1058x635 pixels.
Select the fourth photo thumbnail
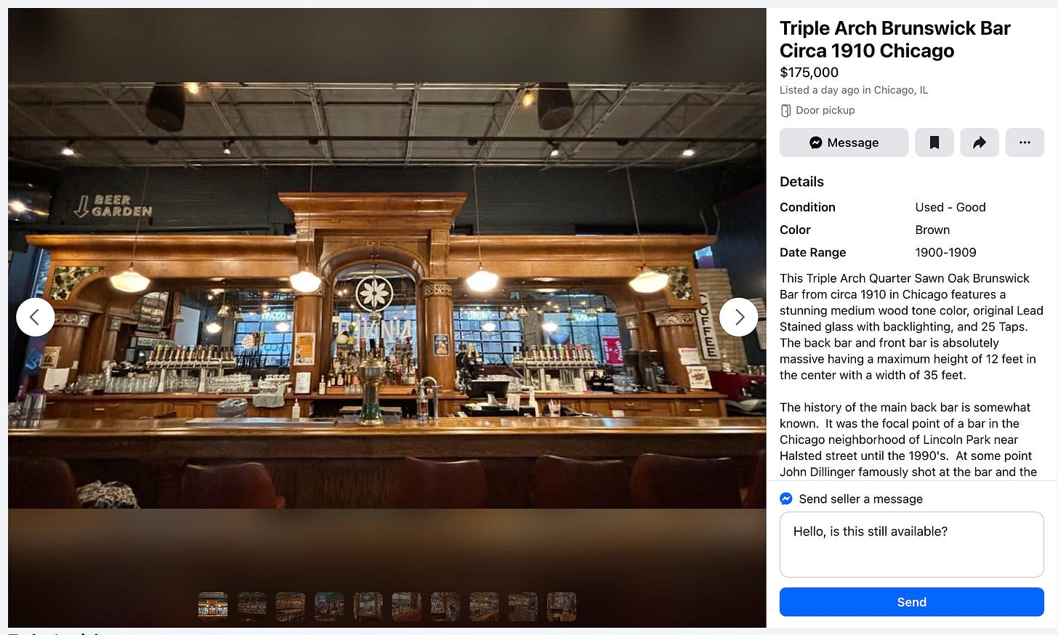point(329,606)
